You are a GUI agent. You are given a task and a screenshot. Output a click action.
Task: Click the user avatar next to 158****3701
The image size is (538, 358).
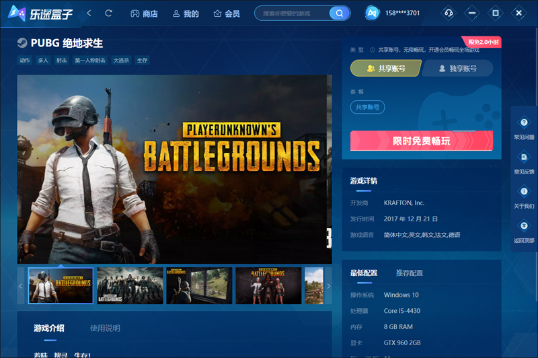(373, 13)
